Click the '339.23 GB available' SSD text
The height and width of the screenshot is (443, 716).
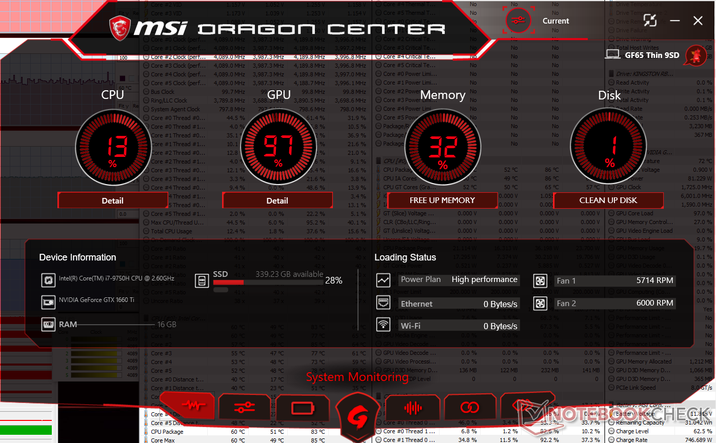[x=289, y=274]
